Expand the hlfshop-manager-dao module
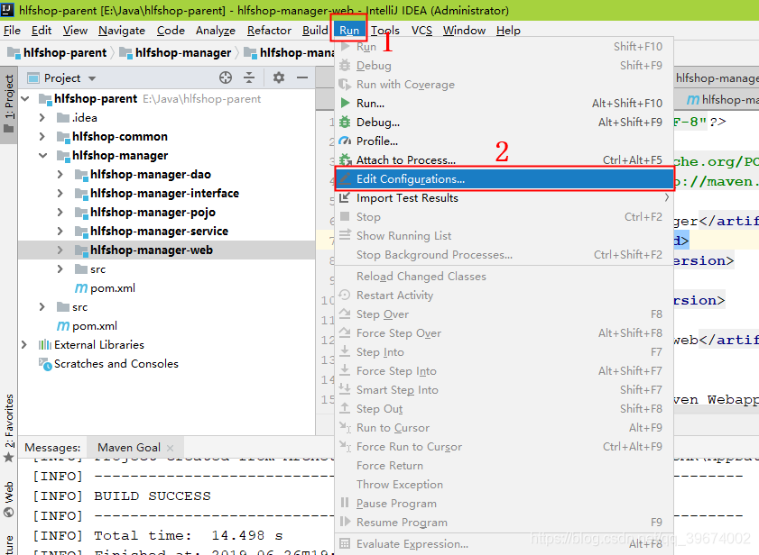This screenshot has height=555, width=759. click(x=60, y=174)
